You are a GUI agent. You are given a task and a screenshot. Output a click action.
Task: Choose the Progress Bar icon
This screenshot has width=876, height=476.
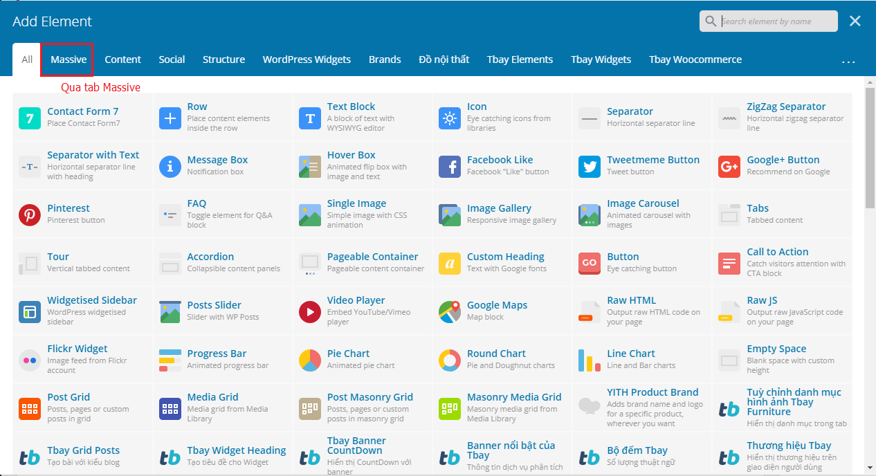coord(170,360)
